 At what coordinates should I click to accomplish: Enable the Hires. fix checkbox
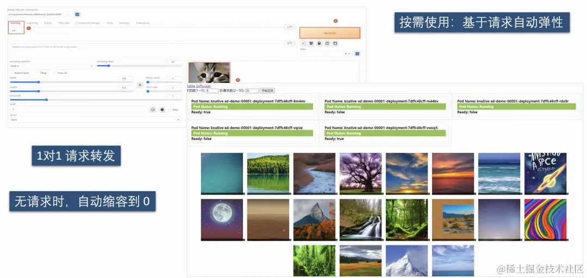(x=55, y=73)
